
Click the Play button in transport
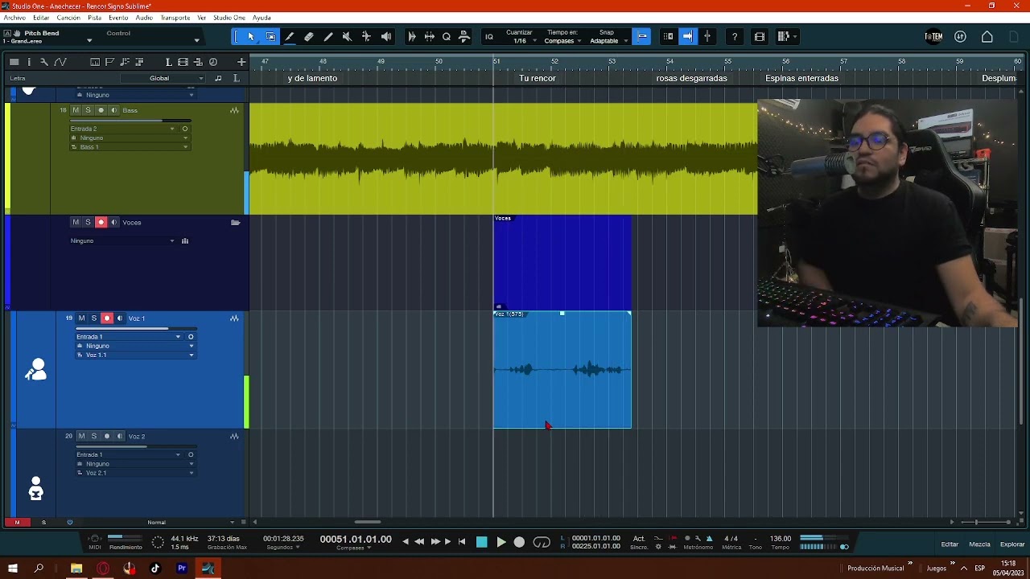501,543
